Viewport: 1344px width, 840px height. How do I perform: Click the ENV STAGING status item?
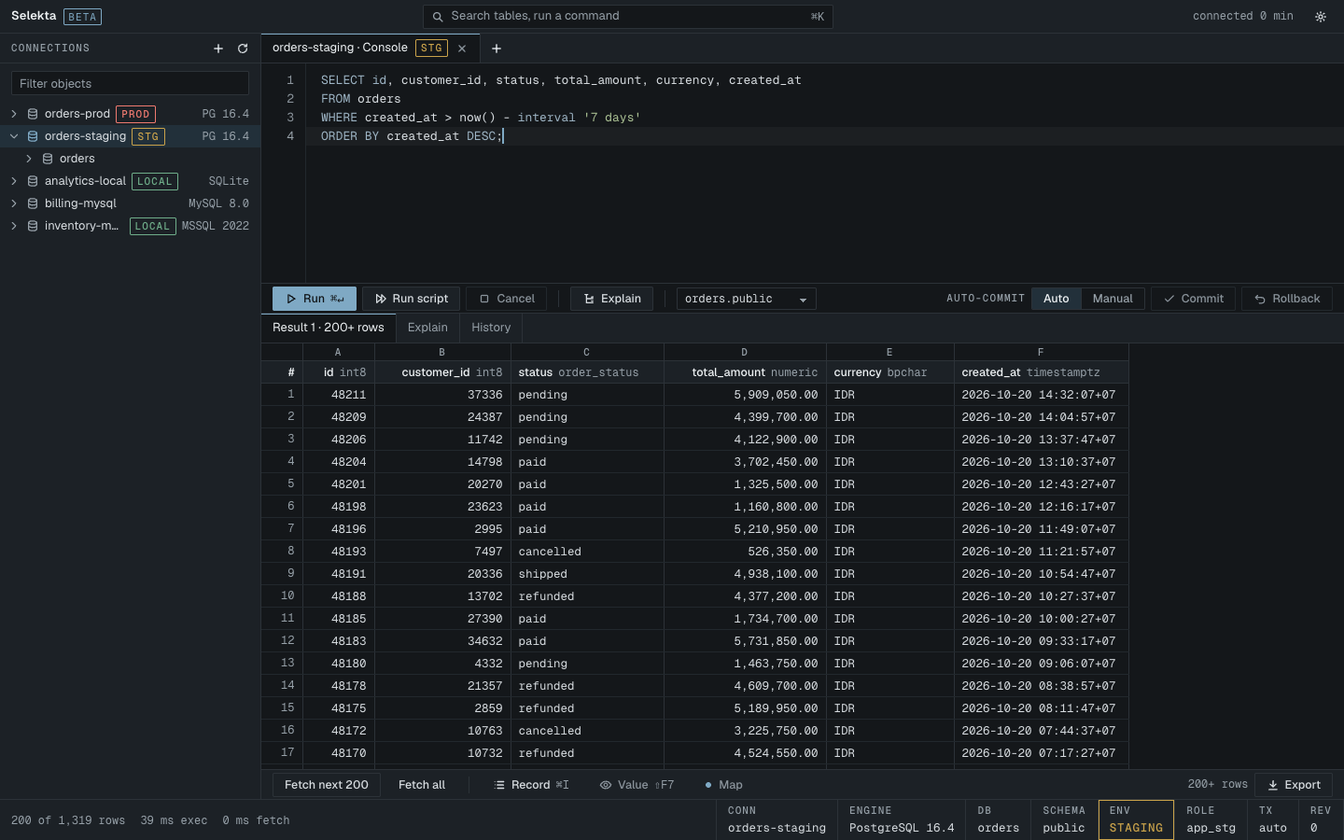click(x=1136, y=819)
